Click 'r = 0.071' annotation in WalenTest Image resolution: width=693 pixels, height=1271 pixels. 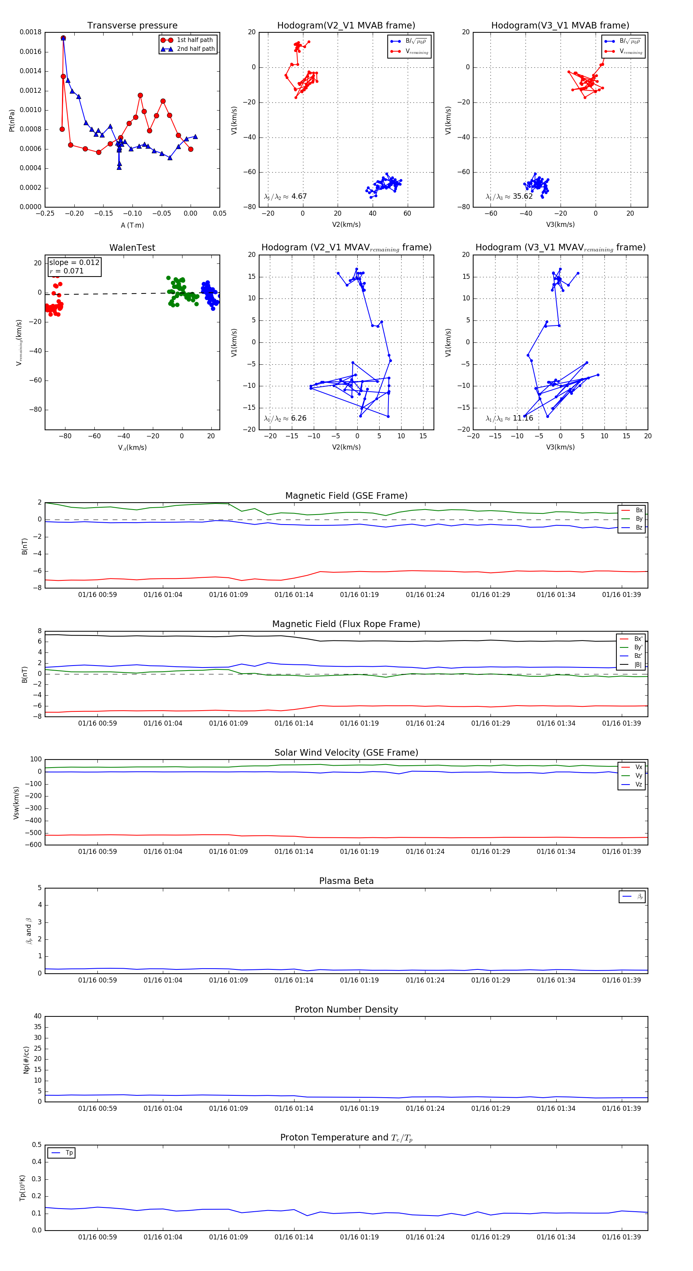click(67, 271)
